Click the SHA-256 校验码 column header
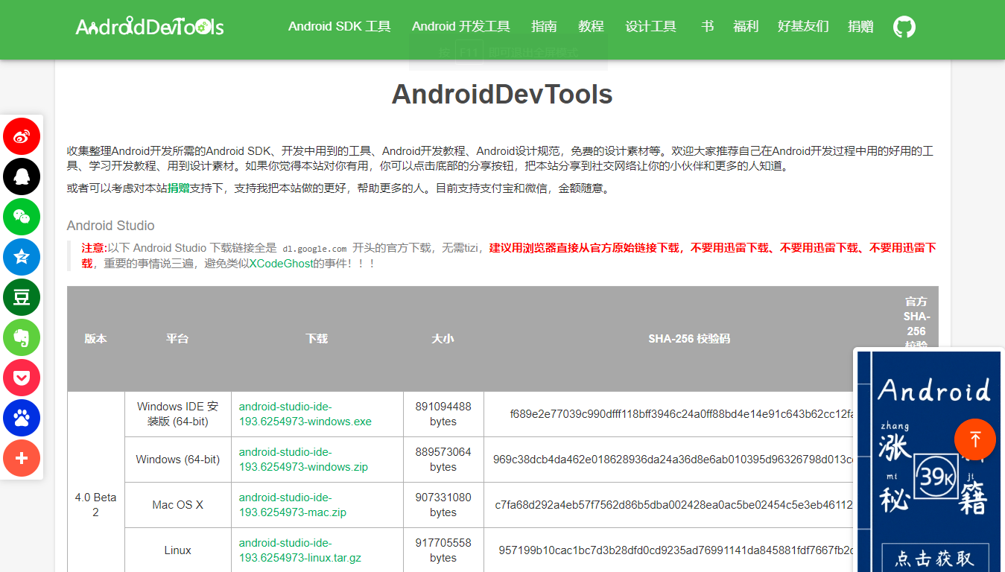 click(689, 339)
